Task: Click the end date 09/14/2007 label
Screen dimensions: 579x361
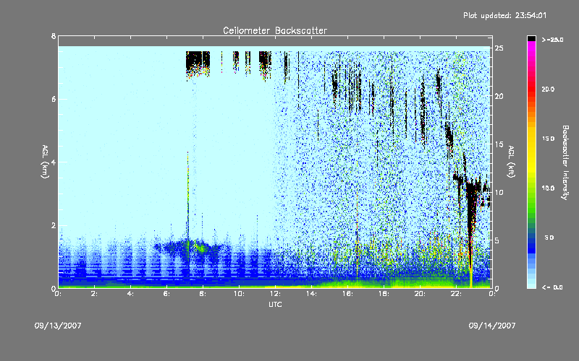Action: pos(492,326)
